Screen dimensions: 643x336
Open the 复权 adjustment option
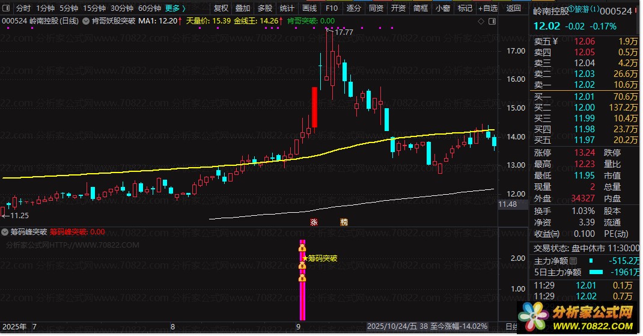pos(221,8)
